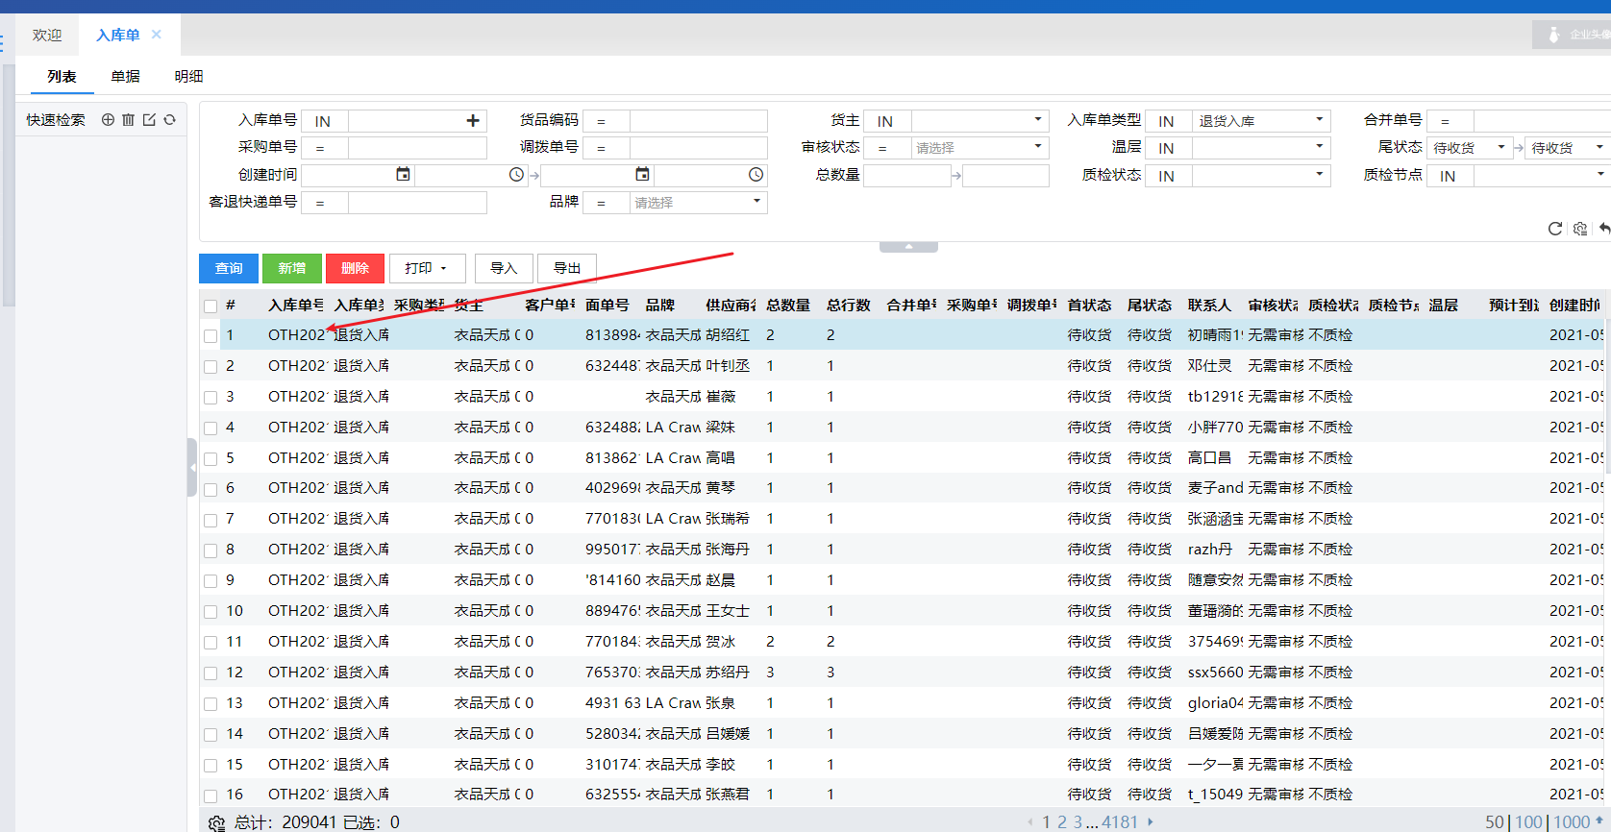Image resolution: width=1611 pixels, height=832 pixels.
Task: Tick the checkbox for row 1
Action: [211, 336]
